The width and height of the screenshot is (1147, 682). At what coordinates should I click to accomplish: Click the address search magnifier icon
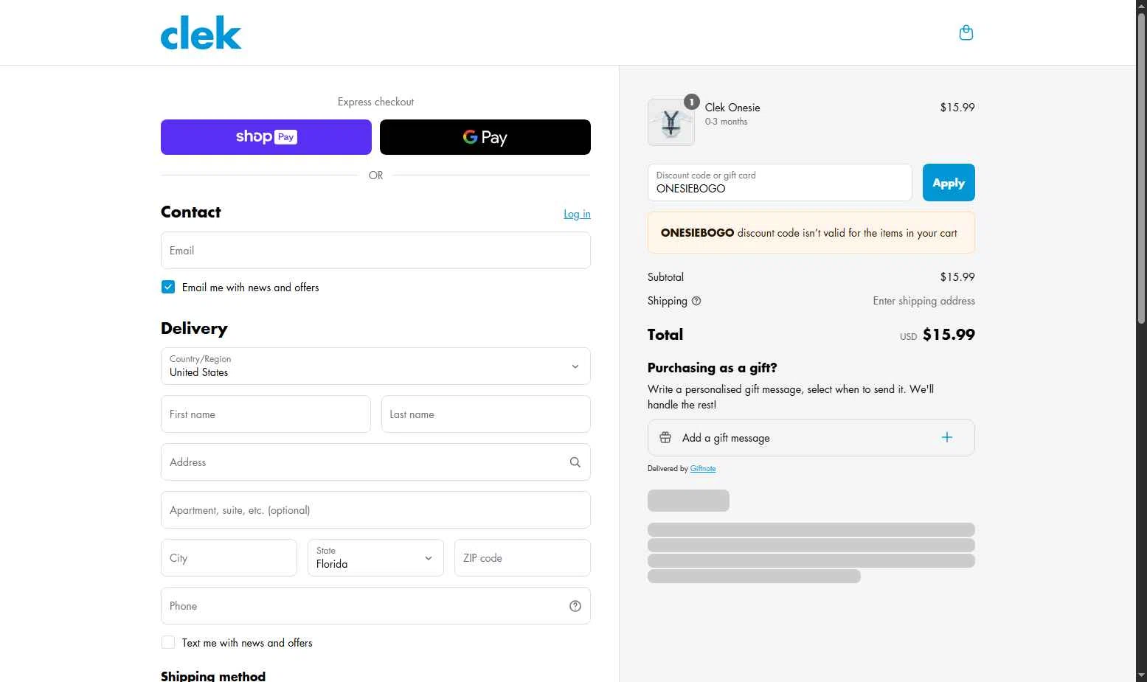point(575,462)
